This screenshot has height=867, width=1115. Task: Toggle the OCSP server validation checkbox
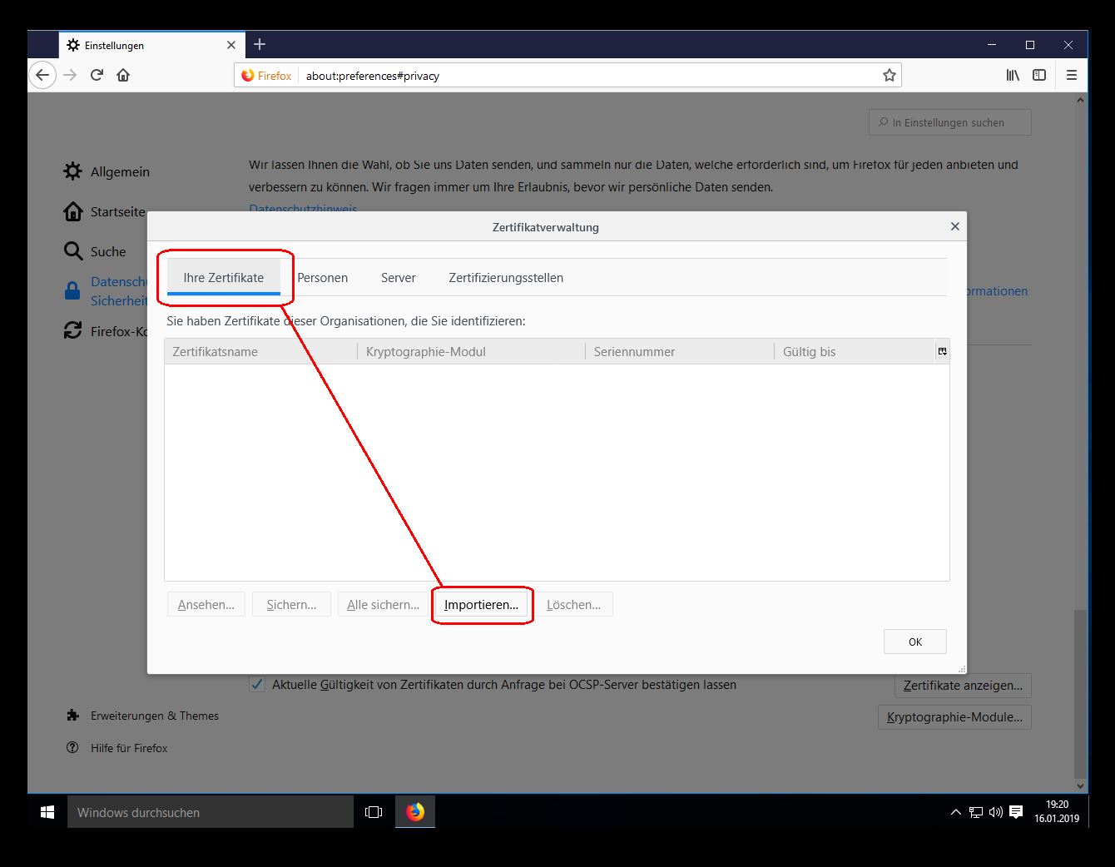258,685
